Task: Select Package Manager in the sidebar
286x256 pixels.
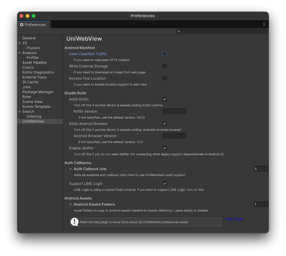Action: coord(38,92)
